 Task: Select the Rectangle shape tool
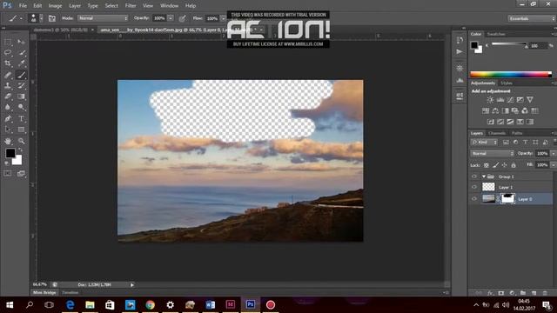[x=21, y=130]
